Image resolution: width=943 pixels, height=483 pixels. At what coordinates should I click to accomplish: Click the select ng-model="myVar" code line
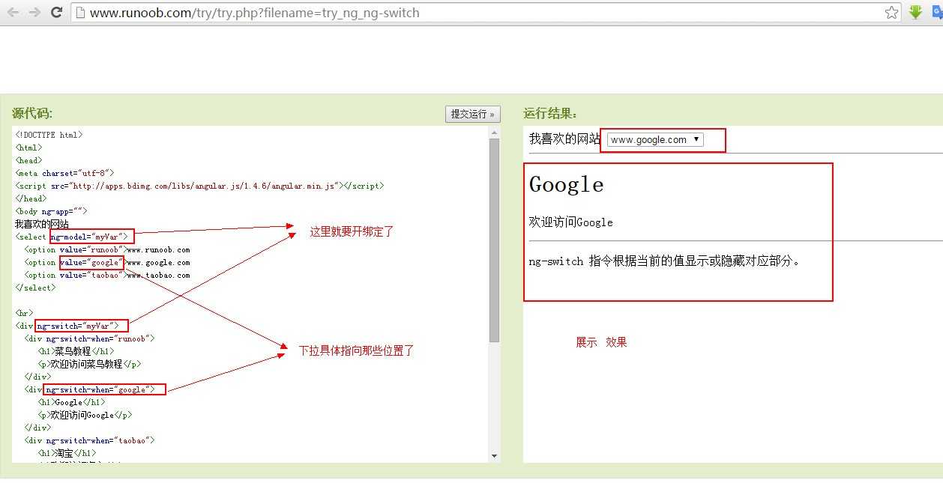(72, 237)
